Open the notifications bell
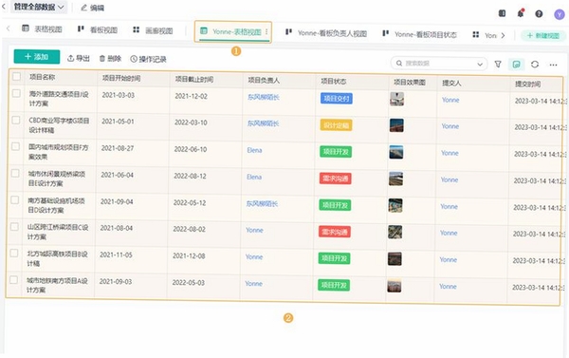The height and width of the screenshot is (358, 569). 521,13
